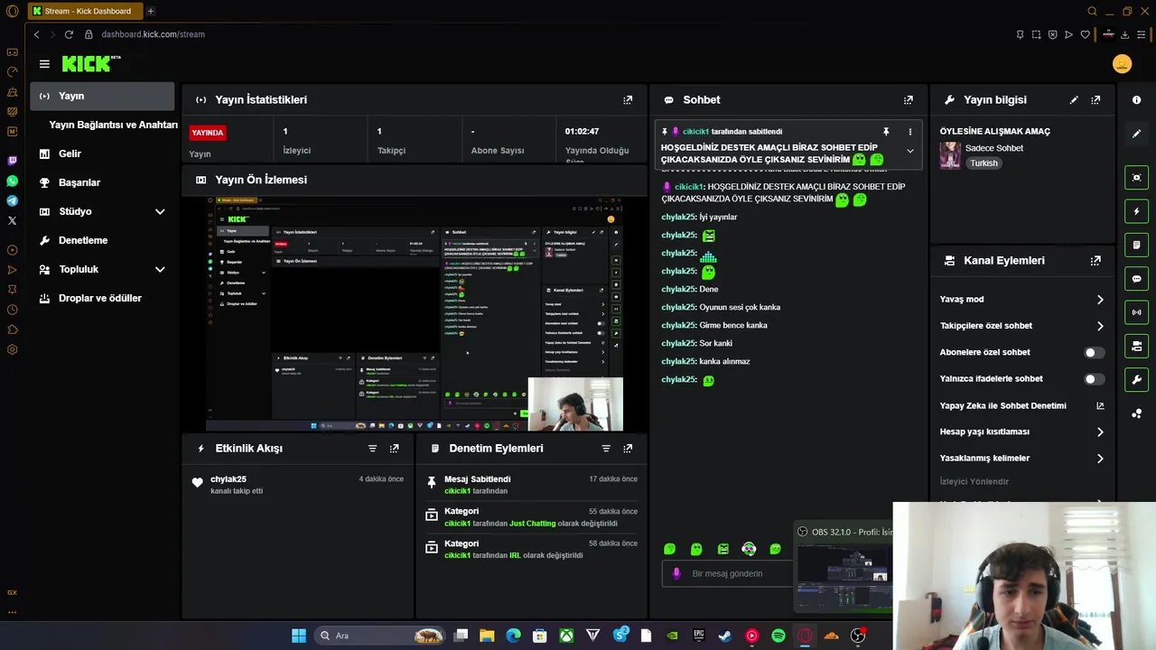
Task: Toggle chat bubble widget in right rail
Action: pos(1137,279)
